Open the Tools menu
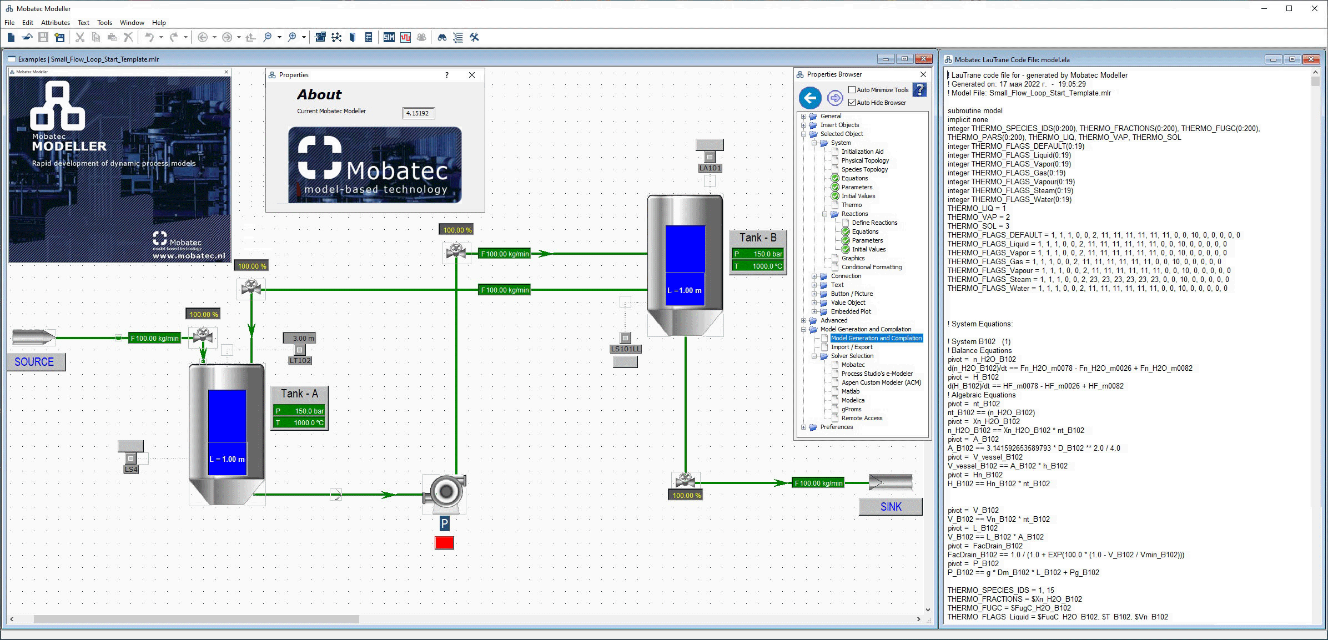Image resolution: width=1328 pixels, height=640 pixels. [104, 23]
